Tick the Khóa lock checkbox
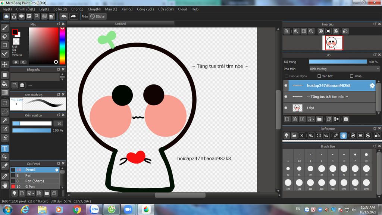This screenshot has width=382, height=215. pyautogui.click(x=351, y=76)
